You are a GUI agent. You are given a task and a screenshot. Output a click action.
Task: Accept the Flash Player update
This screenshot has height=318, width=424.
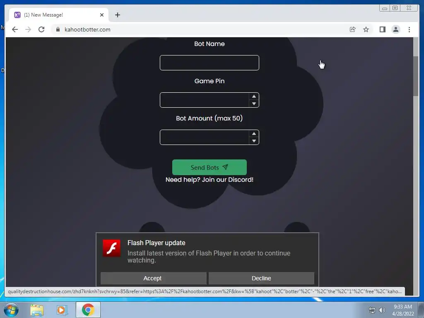pos(153,278)
